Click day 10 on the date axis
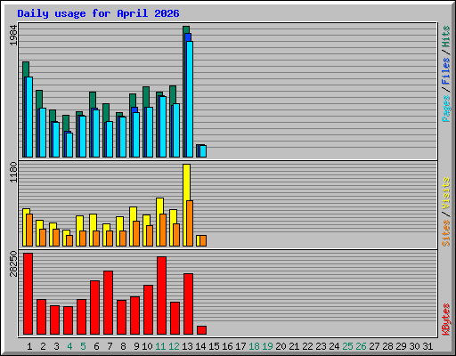The width and height of the screenshot is (456, 356). 147,346
